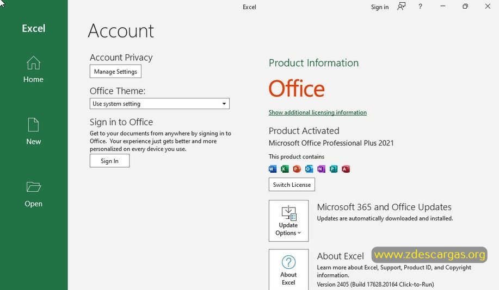Click the Publisher app icon
The image size is (499, 290).
pos(333,169)
